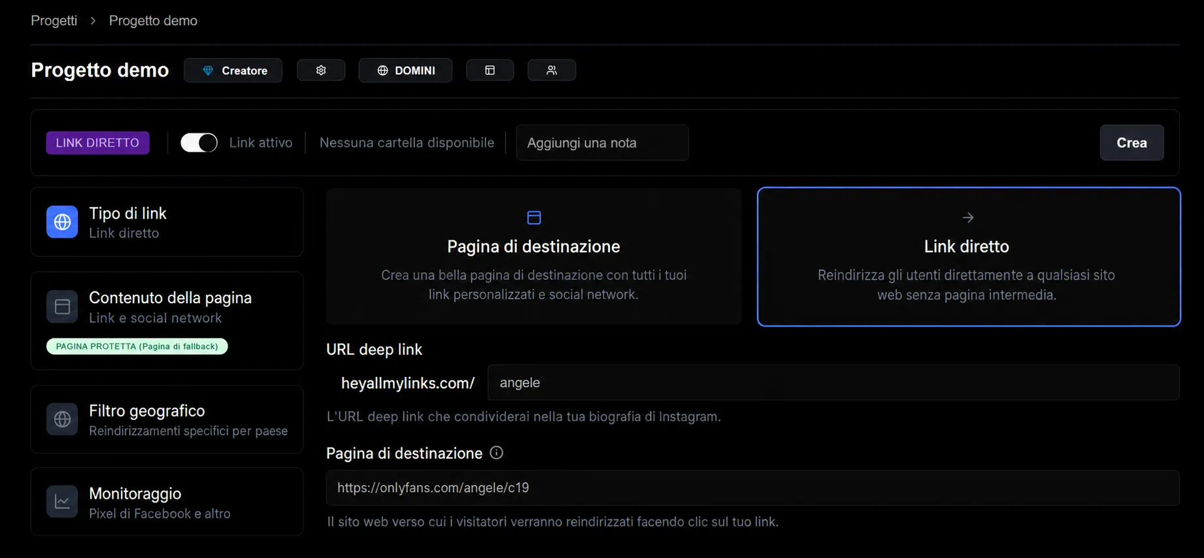1204x558 pixels.
Task: Click the arrow icon on Link diretto card
Action: coord(968,218)
